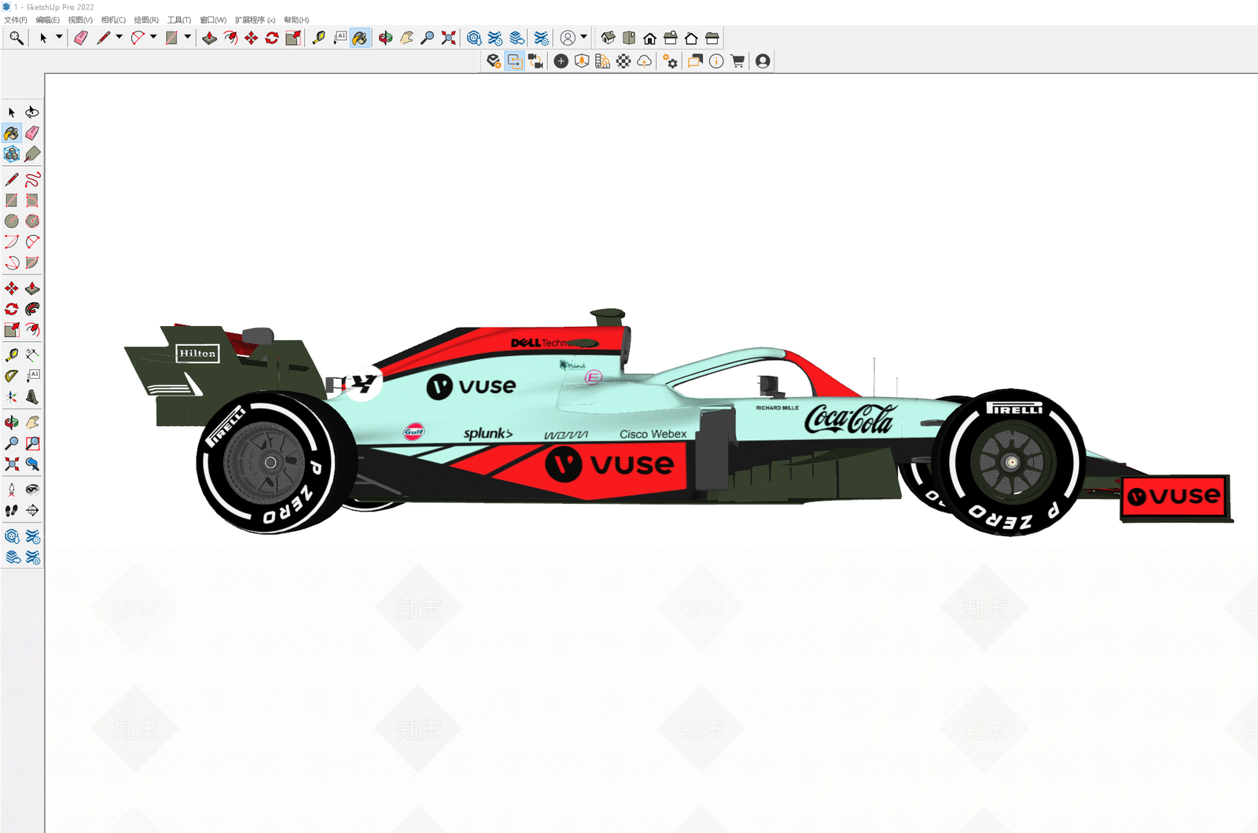
Task: Select the Lasso select tool in left panel
Action: pyautogui.click(x=32, y=112)
